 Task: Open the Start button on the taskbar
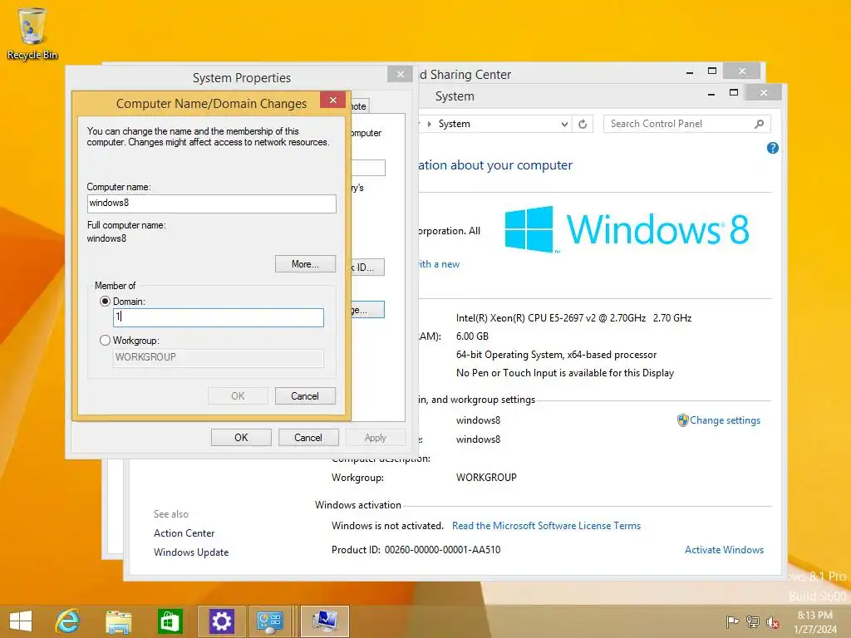click(x=21, y=621)
